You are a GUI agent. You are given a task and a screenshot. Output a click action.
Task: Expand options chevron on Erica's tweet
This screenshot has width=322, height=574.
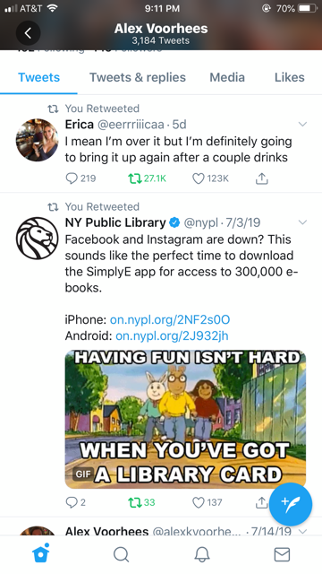tap(302, 124)
